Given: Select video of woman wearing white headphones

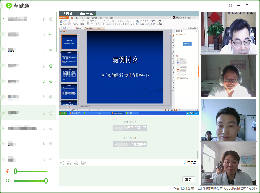Looking at the screenshot, I should (x=228, y=76).
